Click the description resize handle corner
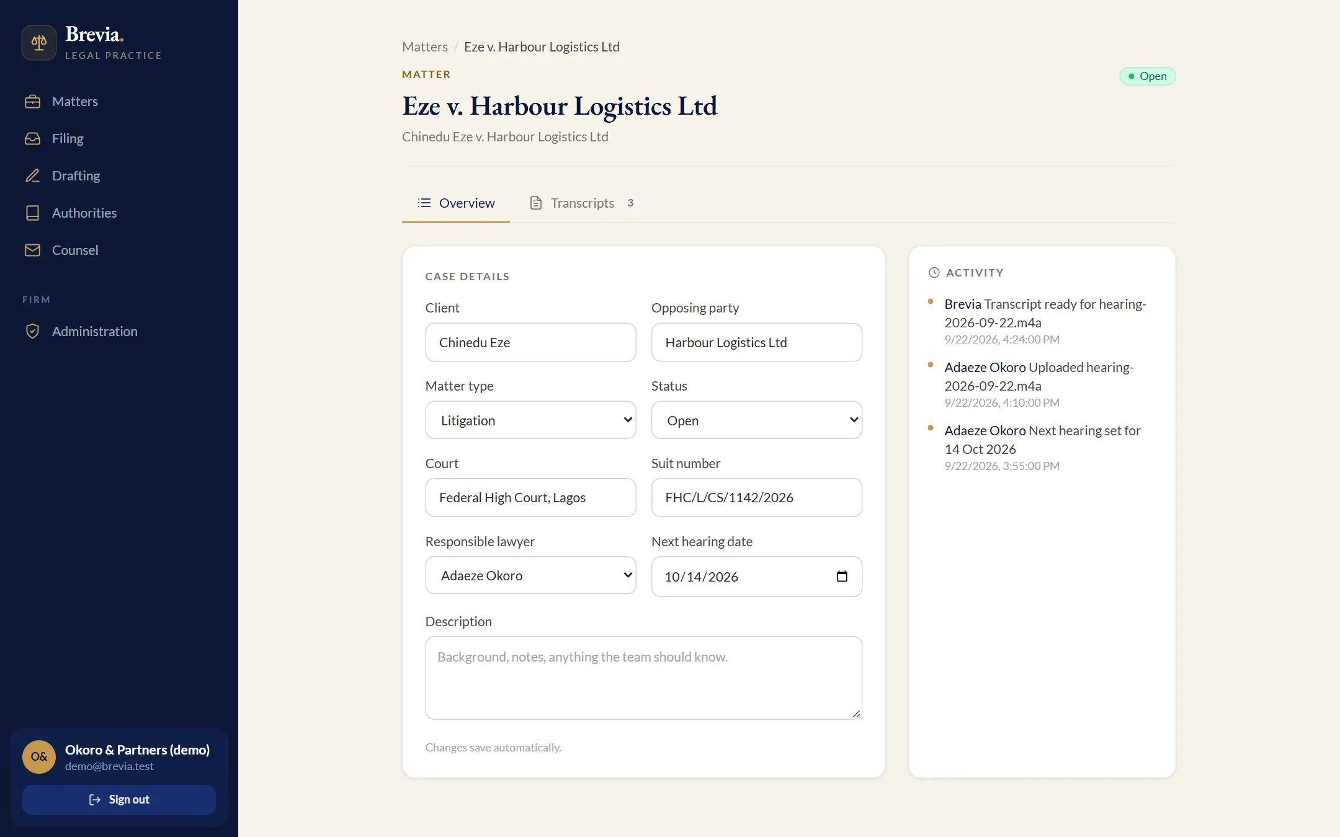Viewport: 1340px width, 837px height. tap(856, 714)
